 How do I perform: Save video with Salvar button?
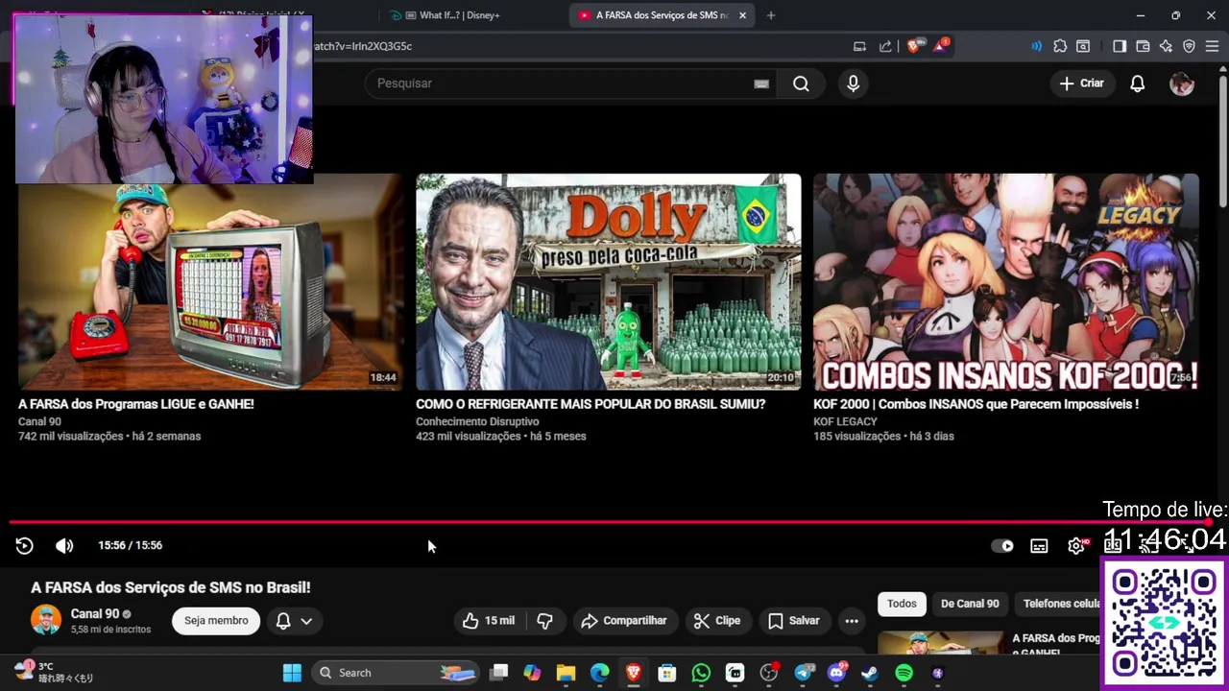794,621
